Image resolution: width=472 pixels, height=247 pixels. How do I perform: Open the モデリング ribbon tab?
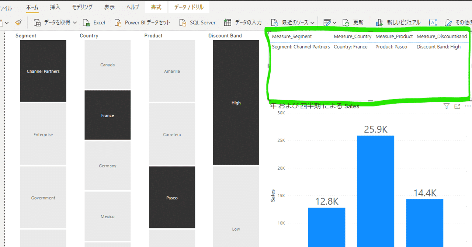(x=82, y=7)
